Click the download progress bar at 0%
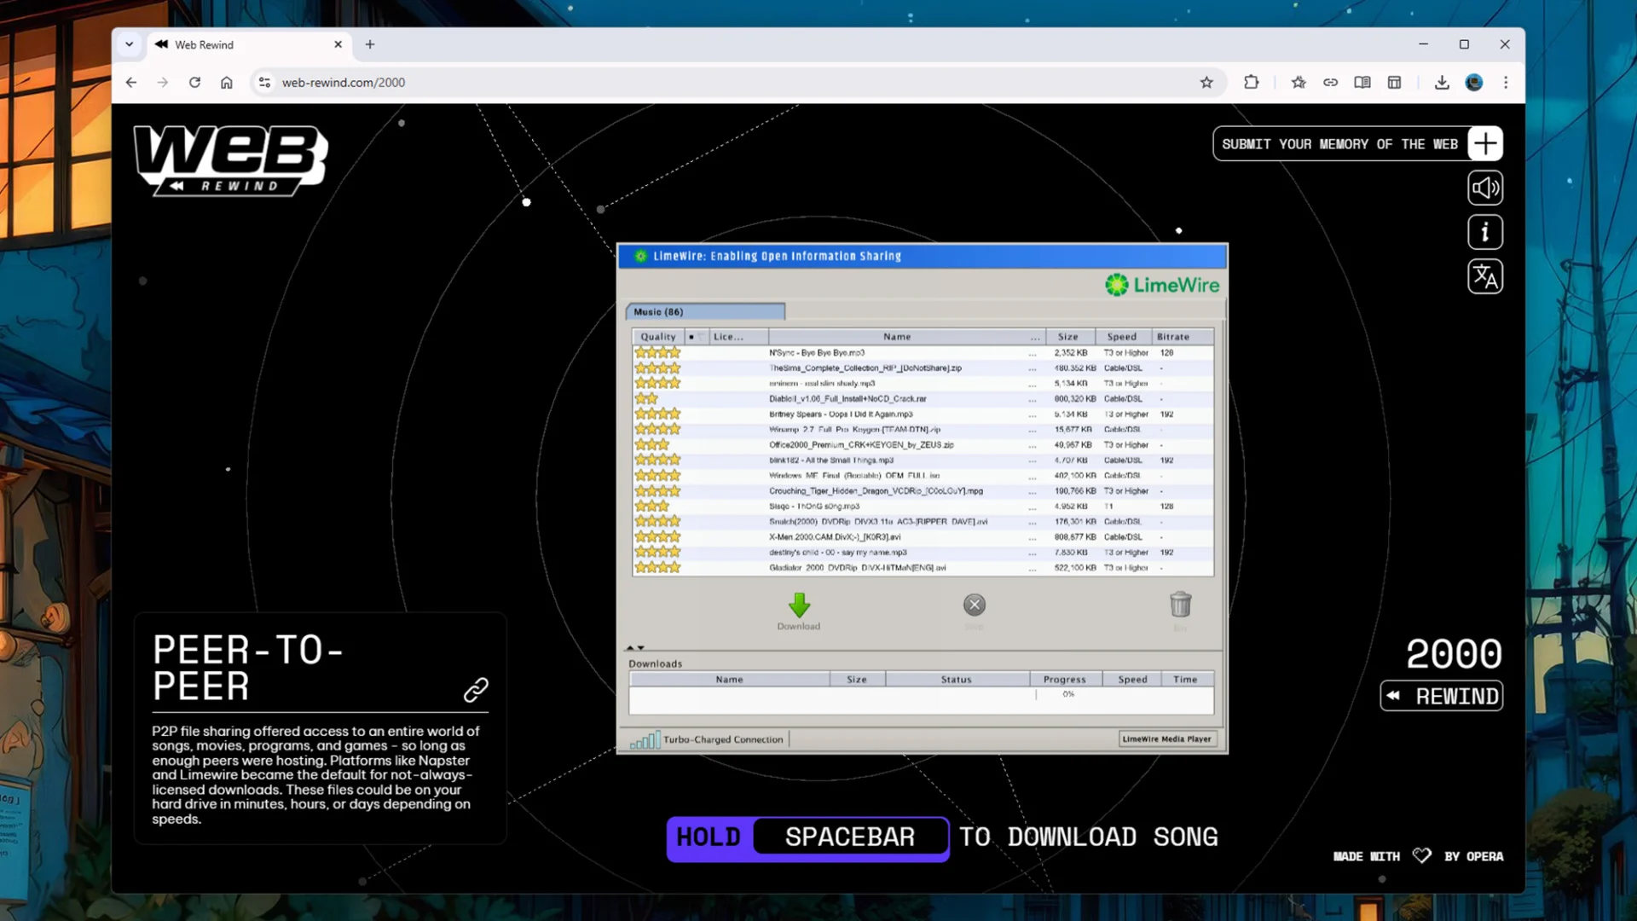 coord(1066,695)
